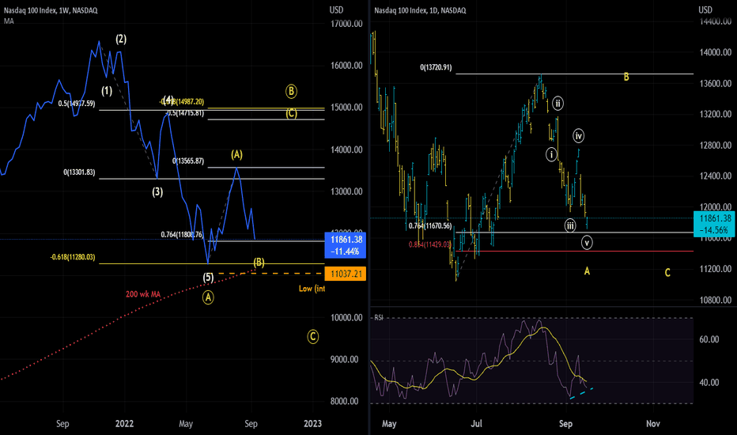Select the 2022 label on the time axis
This screenshot has height=435, width=737.
[x=125, y=424]
